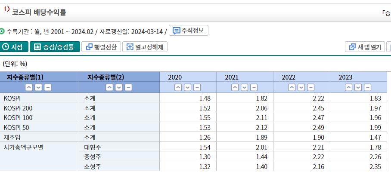Select the KOSPI 50 row label
The width and height of the screenshot is (391, 175).
pyautogui.click(x=16, y=127)
